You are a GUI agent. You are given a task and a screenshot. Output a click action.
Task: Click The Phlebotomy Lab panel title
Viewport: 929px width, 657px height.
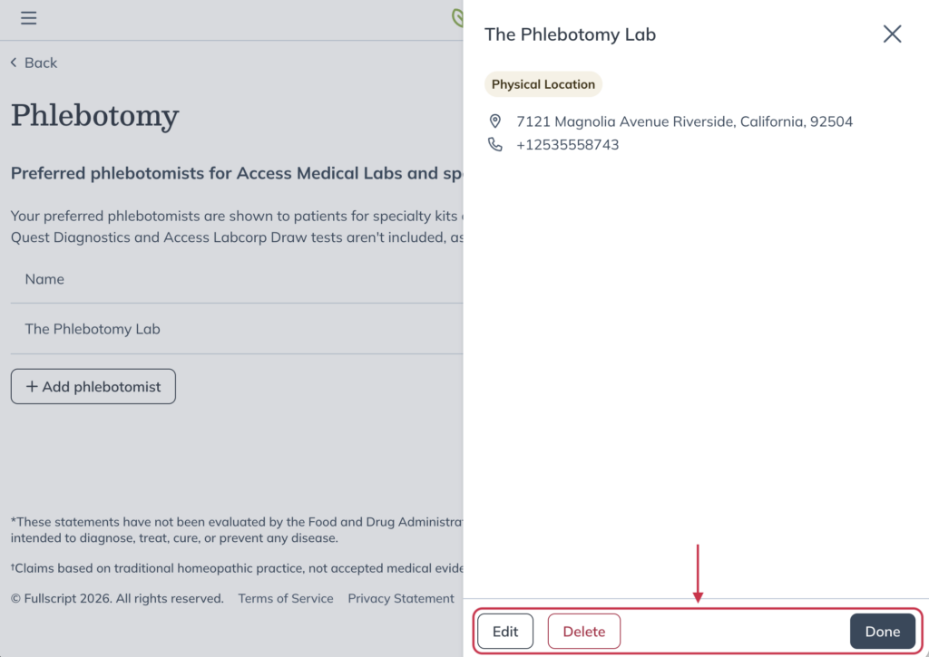[570, 34]
